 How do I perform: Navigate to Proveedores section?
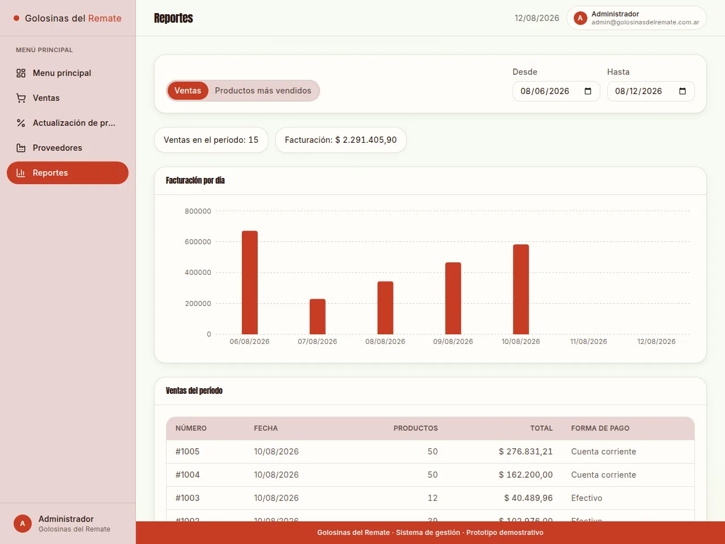67,148
